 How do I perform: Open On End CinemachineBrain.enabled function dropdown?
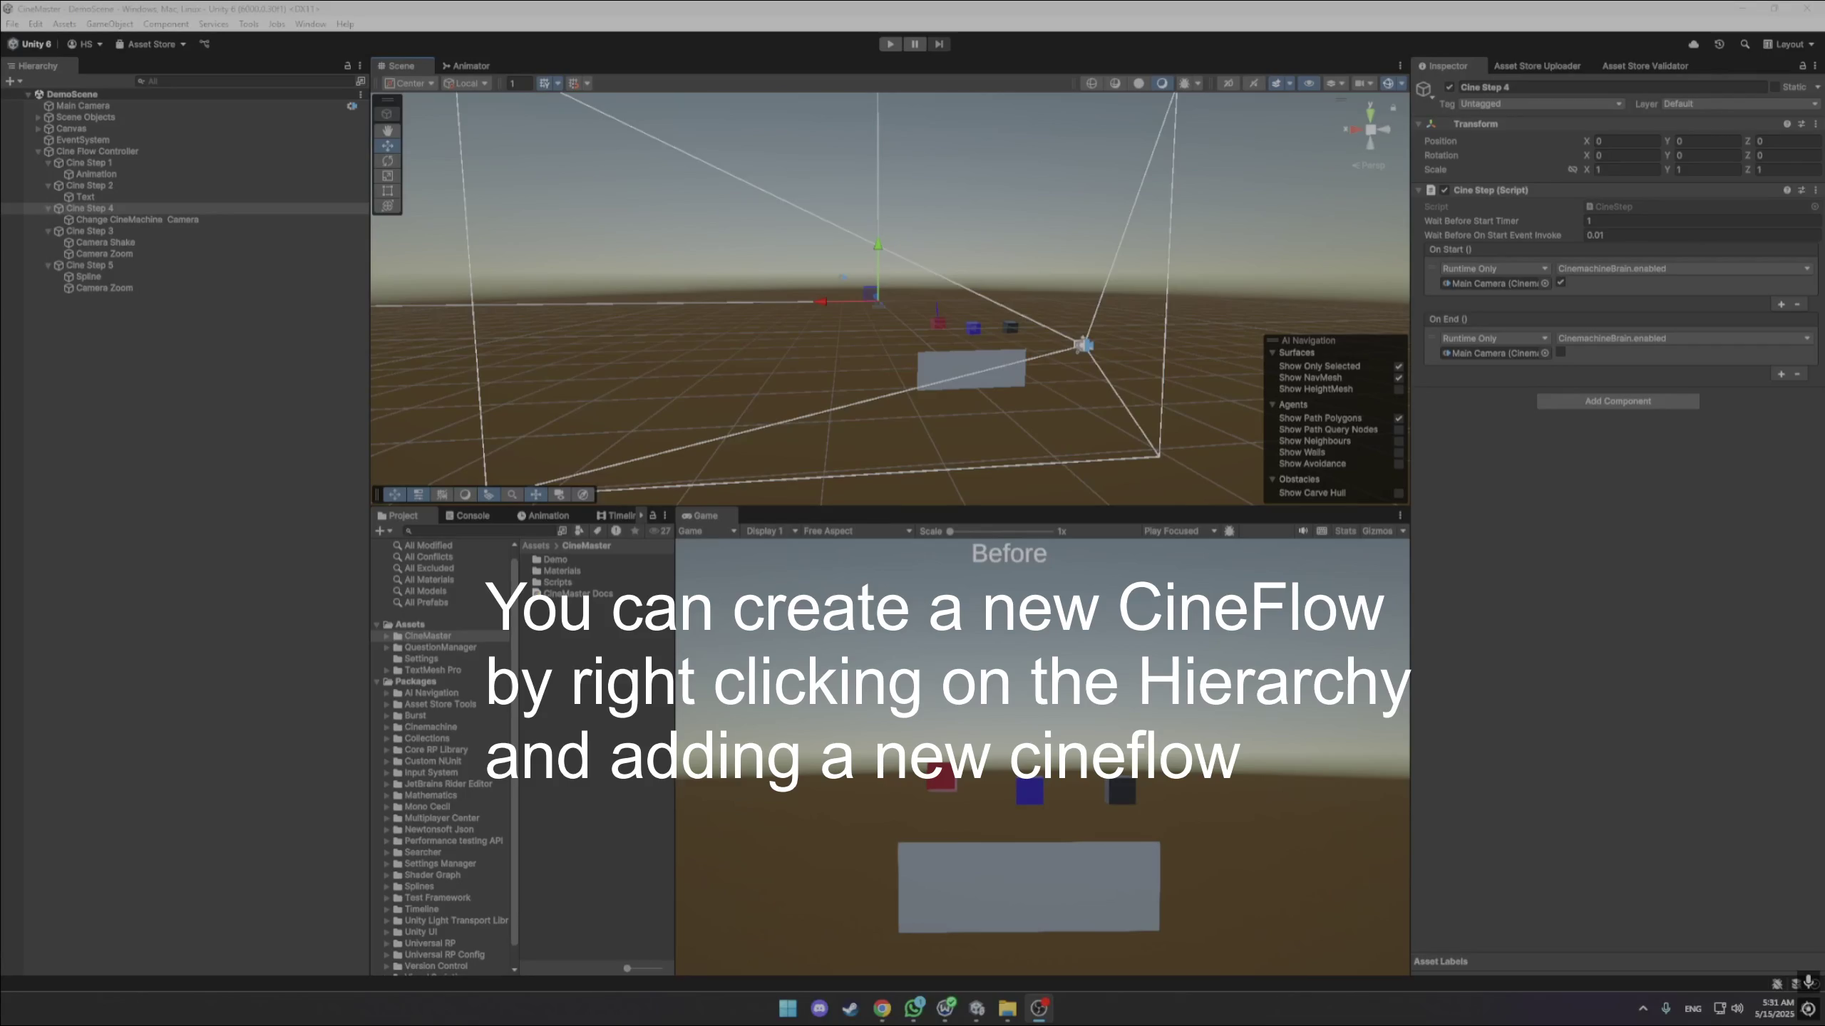coord(1684,338)
